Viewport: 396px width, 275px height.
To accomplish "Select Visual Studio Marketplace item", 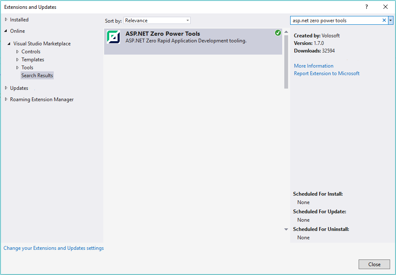I will click(x=42, y=44).
